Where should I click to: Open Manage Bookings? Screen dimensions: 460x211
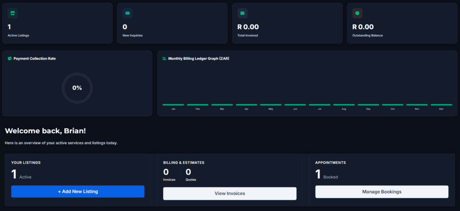tap(382, 192)
